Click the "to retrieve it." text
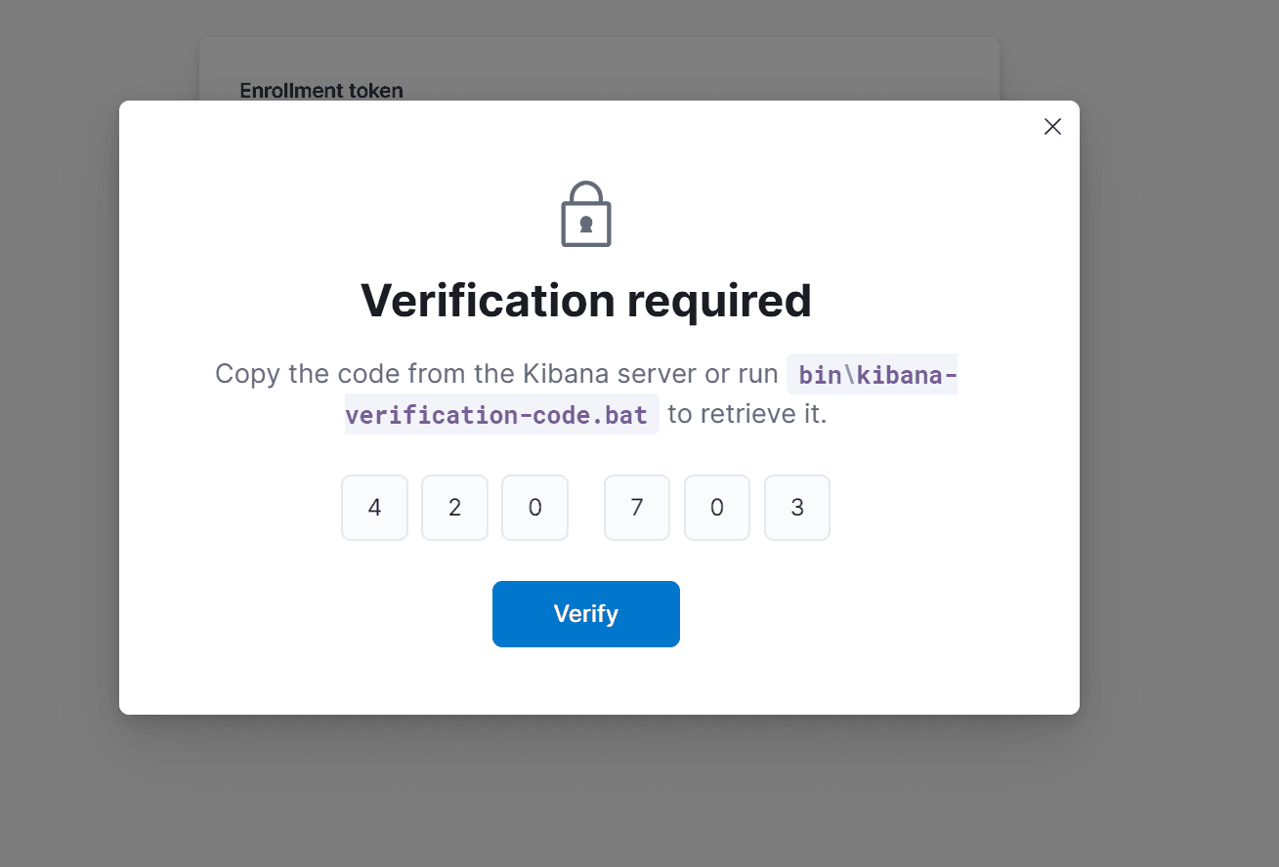Viewport: 1279px width, 867px height. coord(746,415)
